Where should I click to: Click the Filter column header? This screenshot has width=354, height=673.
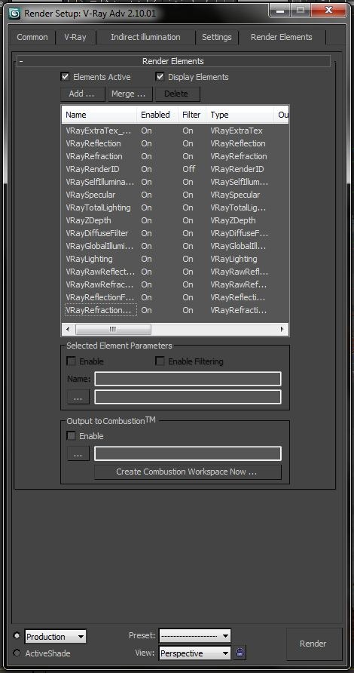coord(192,115)
